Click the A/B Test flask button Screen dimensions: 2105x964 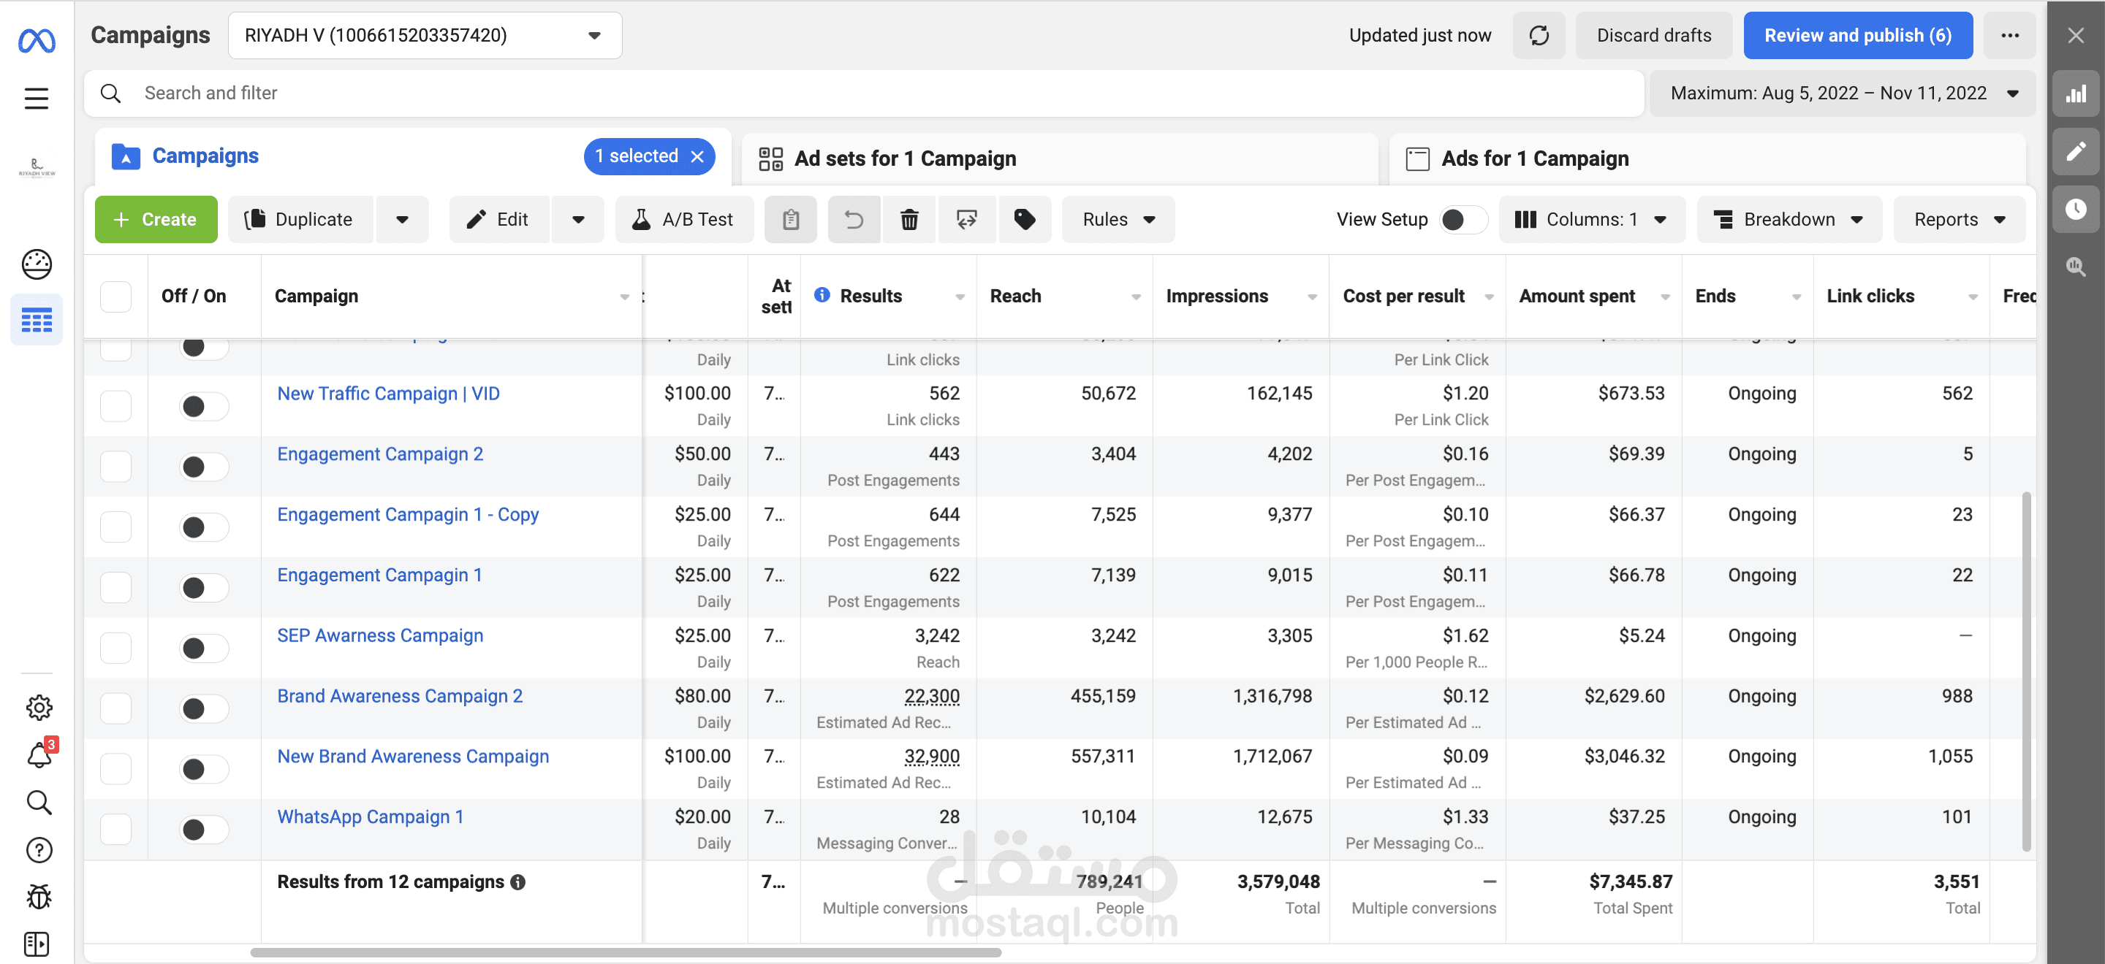[x=684, y=220]
